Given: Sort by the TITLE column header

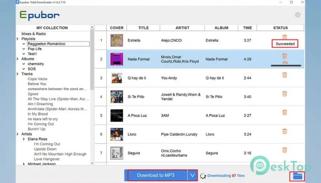Looking at the screenshot, I should [x=143, y=28].
